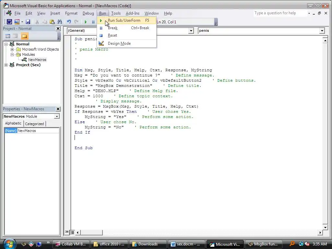Expand the quick launch chevron in taskbar
The width and height of the screenshot is (332, 249).
(x=48, y=243)
